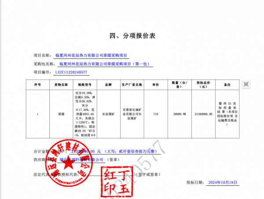Select the 长征煤矿 brand cell

108,114
